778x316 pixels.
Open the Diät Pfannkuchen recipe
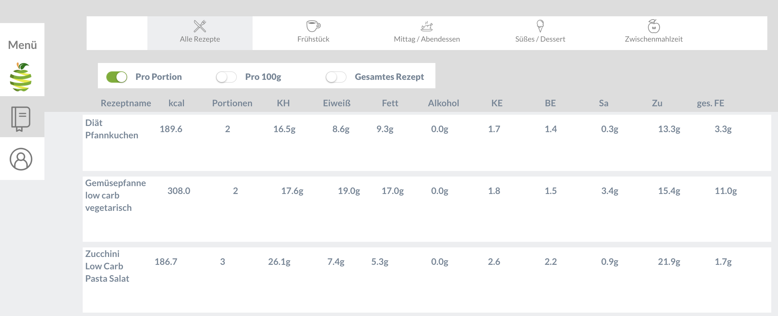point(111,129)
